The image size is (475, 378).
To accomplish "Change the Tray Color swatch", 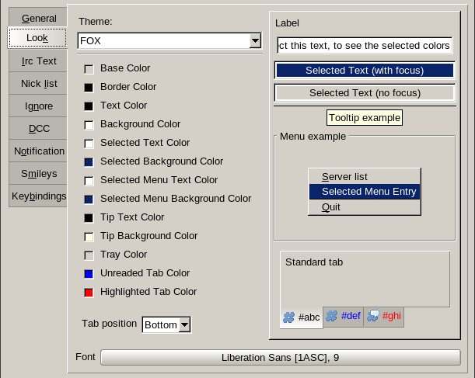I will pos(89,255).
